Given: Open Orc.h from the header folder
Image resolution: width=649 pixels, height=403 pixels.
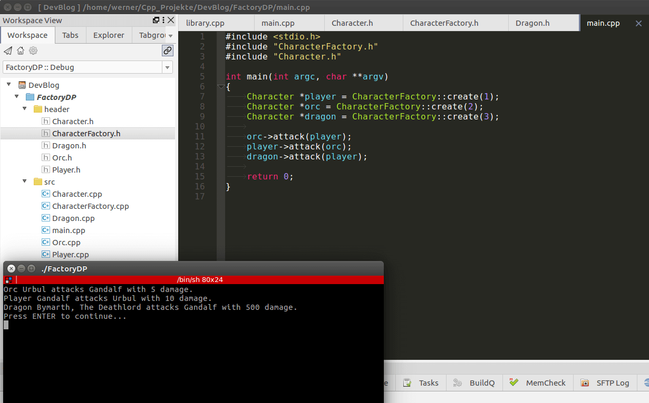Looking at the screenshot, I should (63, 157).
